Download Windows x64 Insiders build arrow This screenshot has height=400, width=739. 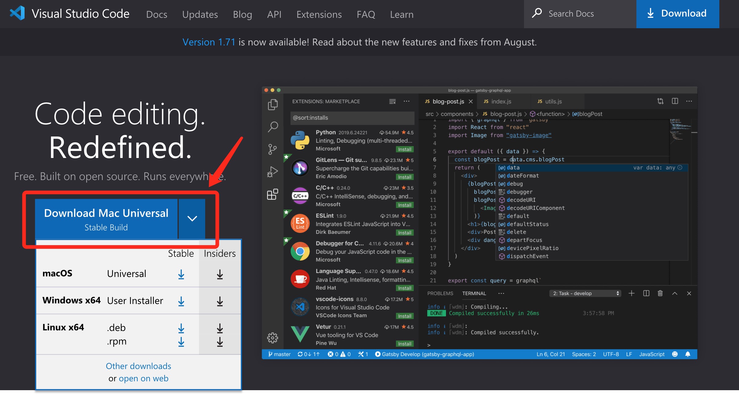[x=220, y=301]
